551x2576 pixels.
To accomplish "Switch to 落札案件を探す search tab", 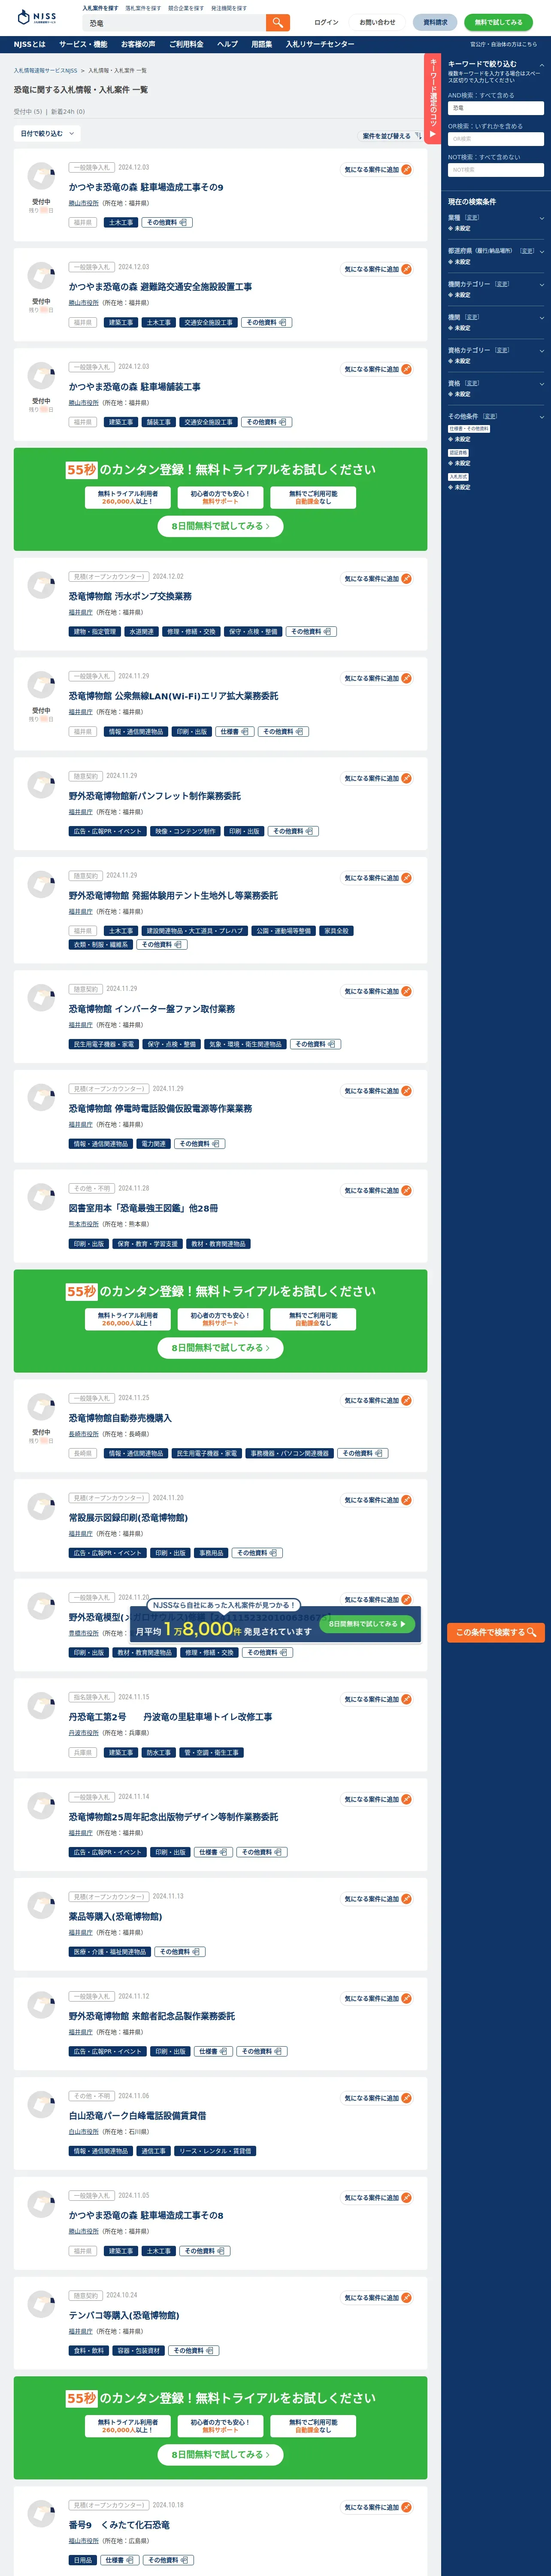I will (x=143, y=8).
